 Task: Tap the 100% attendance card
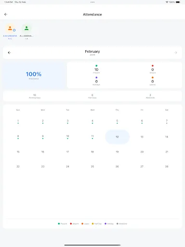point(34,75)
